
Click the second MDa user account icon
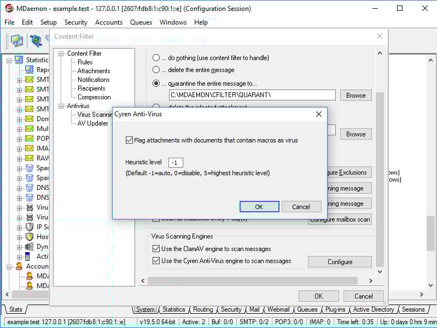(x=30, y=286)
